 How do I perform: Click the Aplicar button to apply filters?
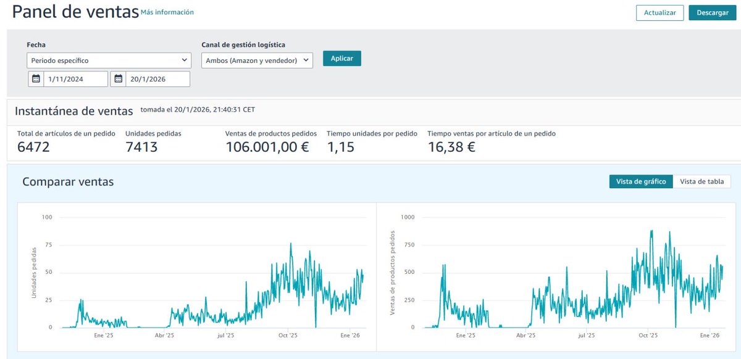[x=341, y=58]
